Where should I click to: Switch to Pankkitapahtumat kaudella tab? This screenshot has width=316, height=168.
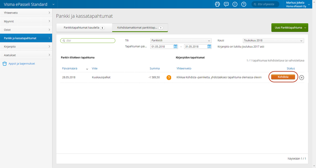coord(84,28)
